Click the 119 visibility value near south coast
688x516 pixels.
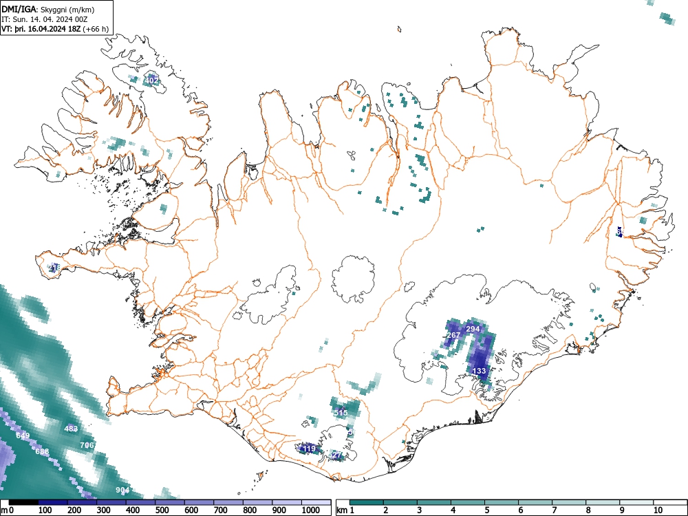[309, 449]
